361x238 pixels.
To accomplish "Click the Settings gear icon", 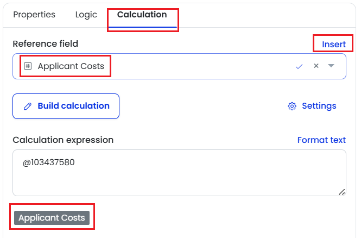I will [x=292, y=106].
